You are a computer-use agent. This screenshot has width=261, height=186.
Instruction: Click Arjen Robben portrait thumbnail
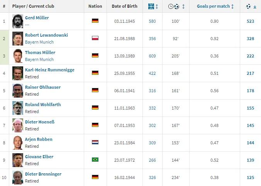[18, 143]
